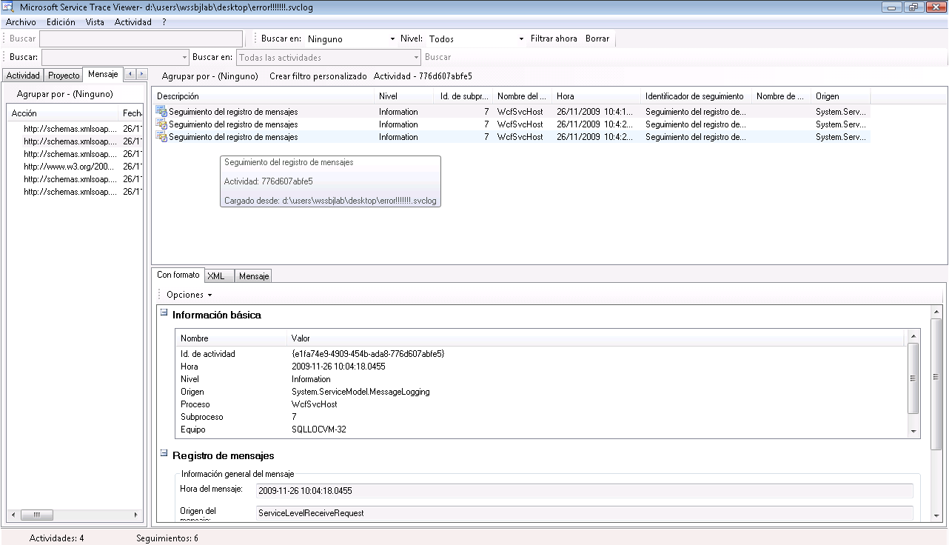Select the Equipo value 'SQLLOCVM-32'
Viewport: 949px width, 545px height.
coord(319,429)
